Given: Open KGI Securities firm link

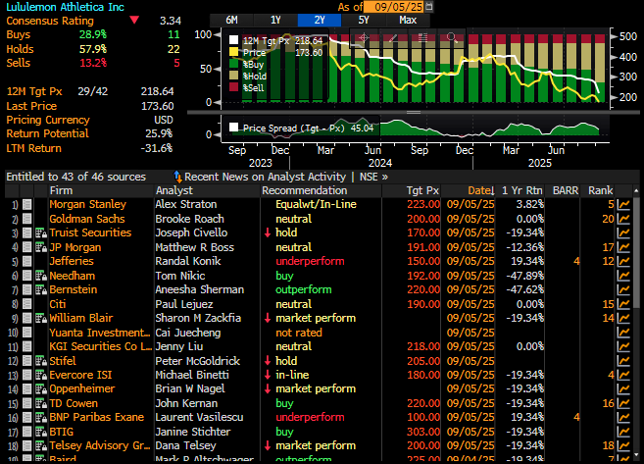Looking at the screenshot, I should (101, 346).
